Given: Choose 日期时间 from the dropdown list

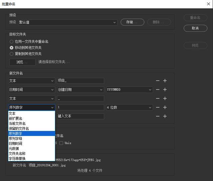Looking at the screenshot, I should pos(32,143).
